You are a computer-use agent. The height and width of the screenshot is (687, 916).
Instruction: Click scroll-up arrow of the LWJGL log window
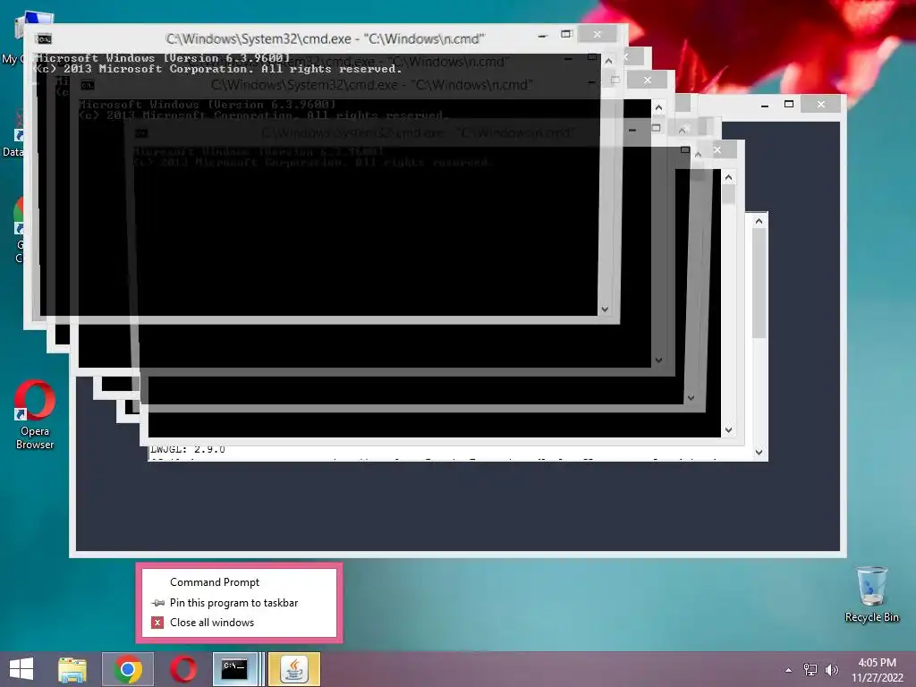759,222
